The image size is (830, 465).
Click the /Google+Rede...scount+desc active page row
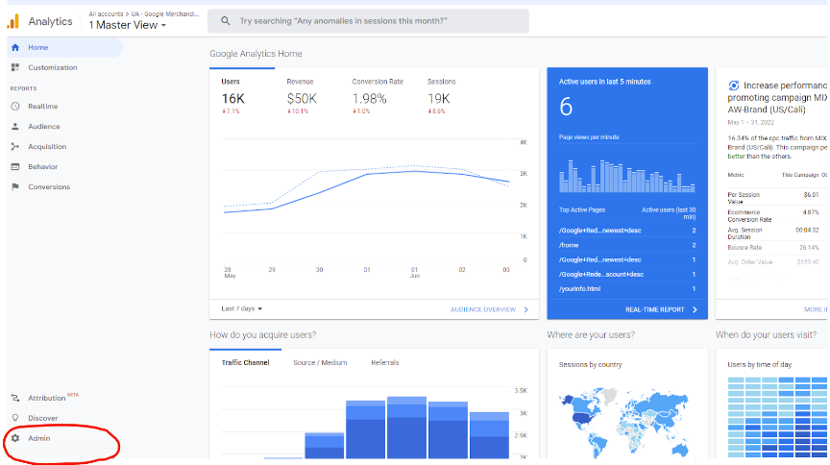tap(627, 275)
